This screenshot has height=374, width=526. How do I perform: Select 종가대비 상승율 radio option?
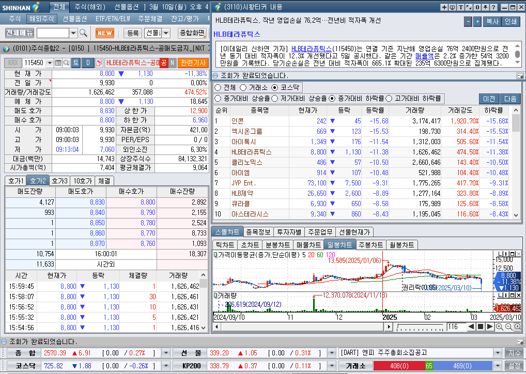tap(218, 98)
